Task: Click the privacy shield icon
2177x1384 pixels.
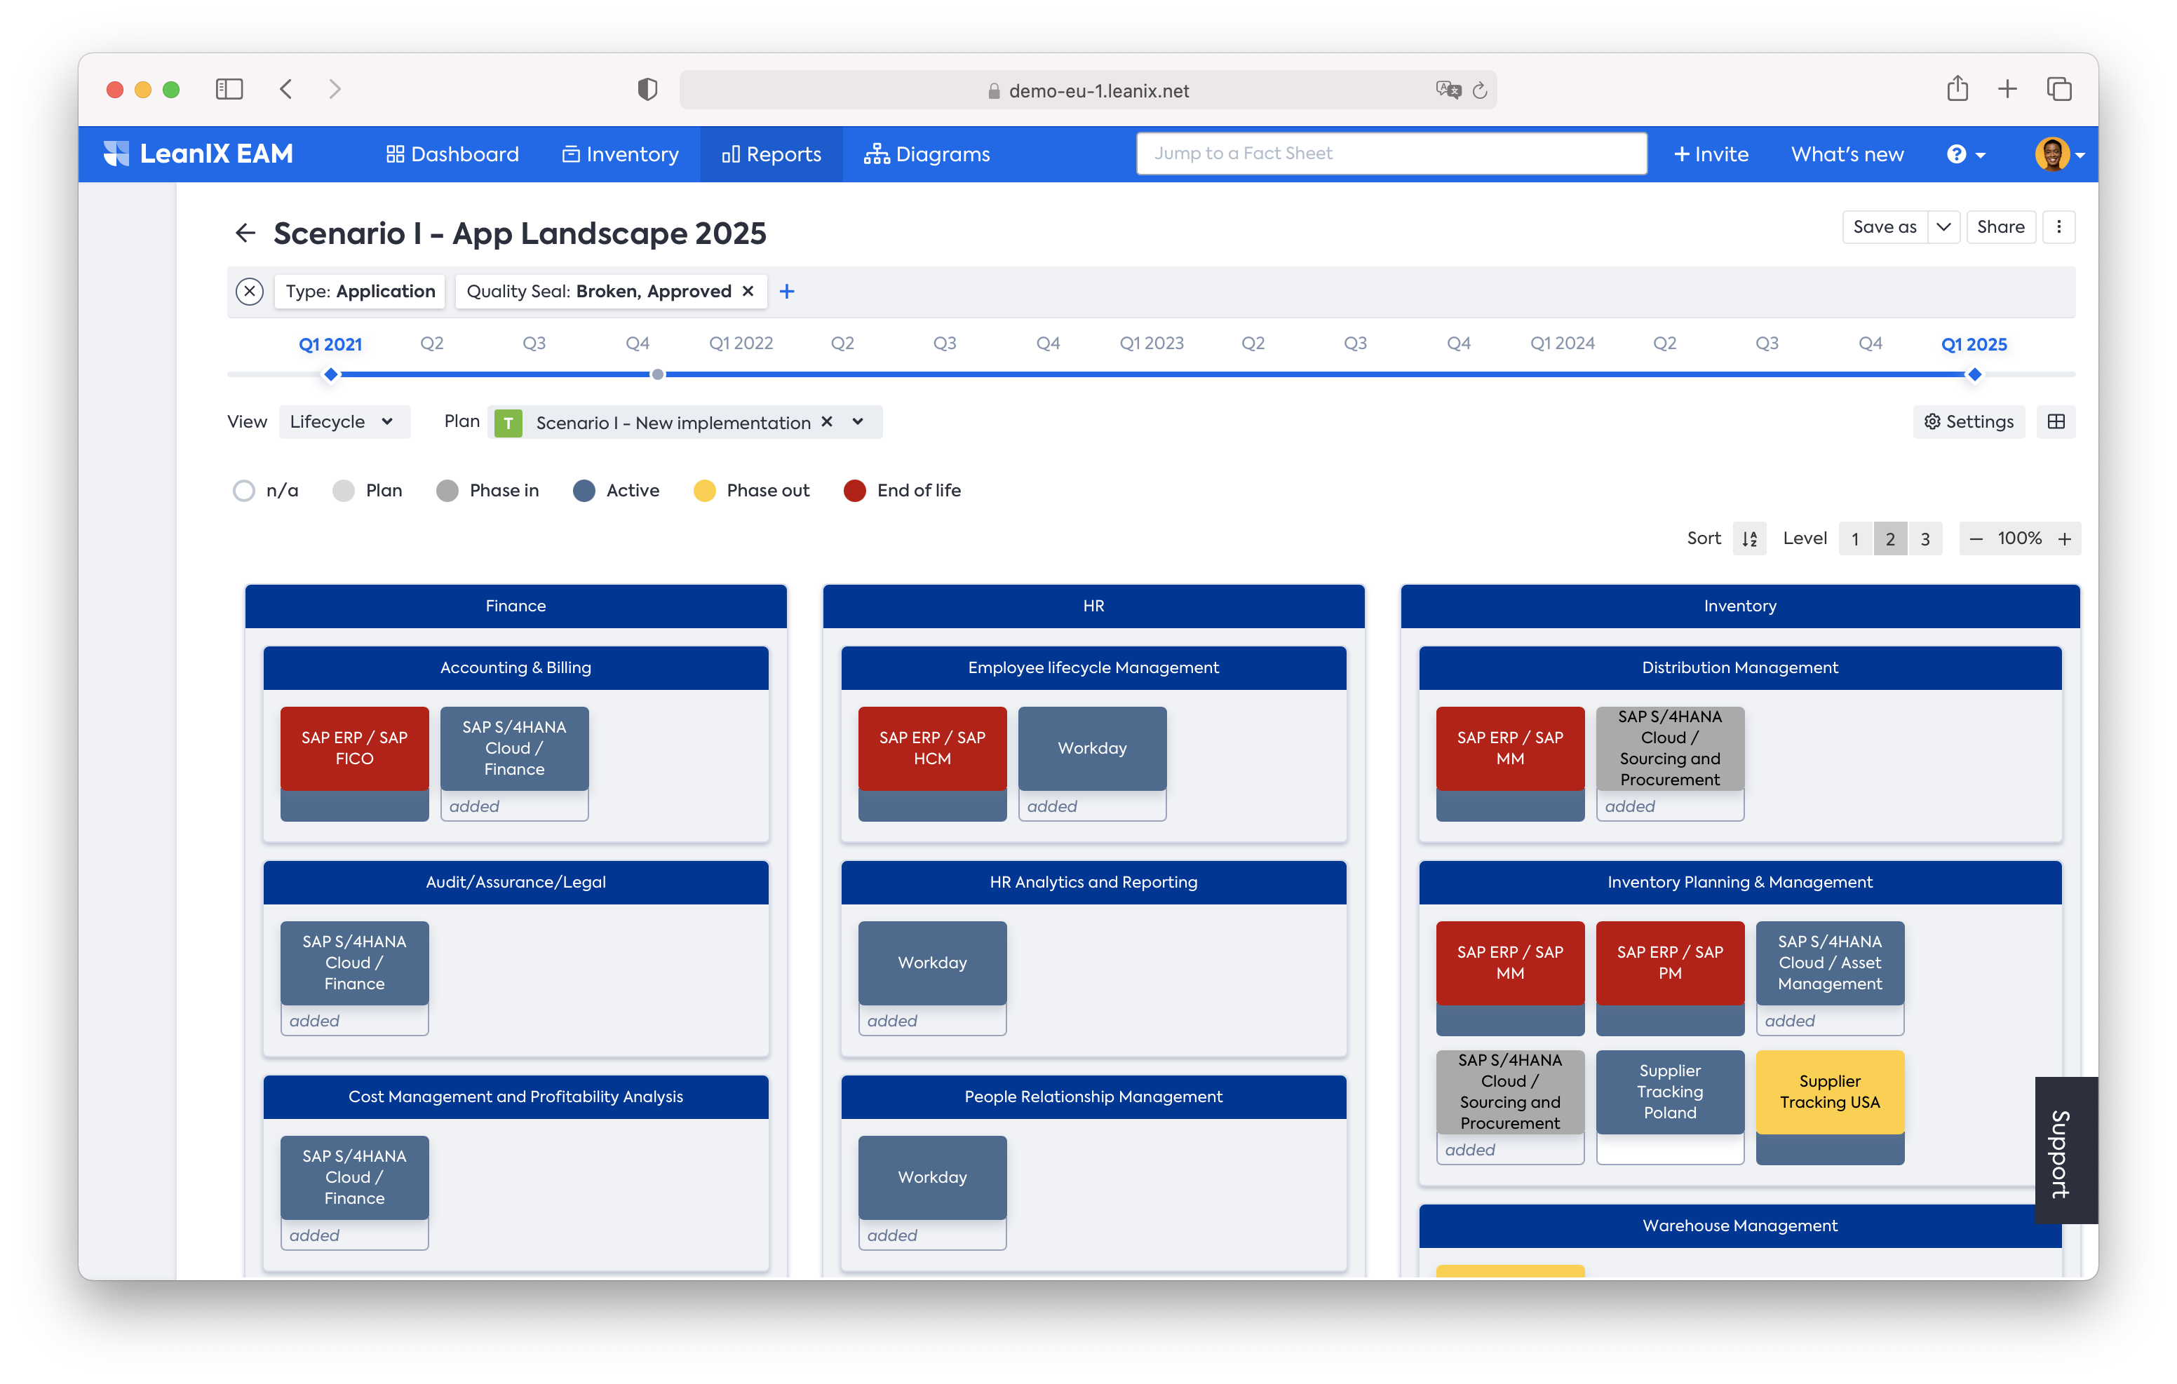Action: pyautogui.click(x=647, y=88)
